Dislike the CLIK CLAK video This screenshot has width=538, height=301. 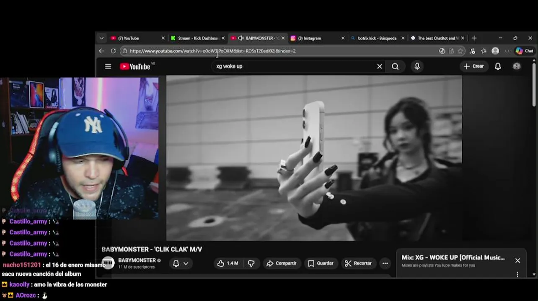pyautogui.click(x=251, y=263)
